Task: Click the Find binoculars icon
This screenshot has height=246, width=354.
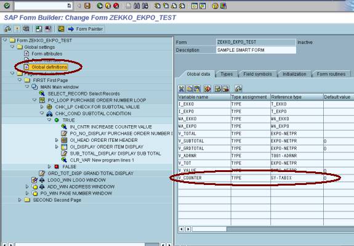Action: tap(137, 6)
